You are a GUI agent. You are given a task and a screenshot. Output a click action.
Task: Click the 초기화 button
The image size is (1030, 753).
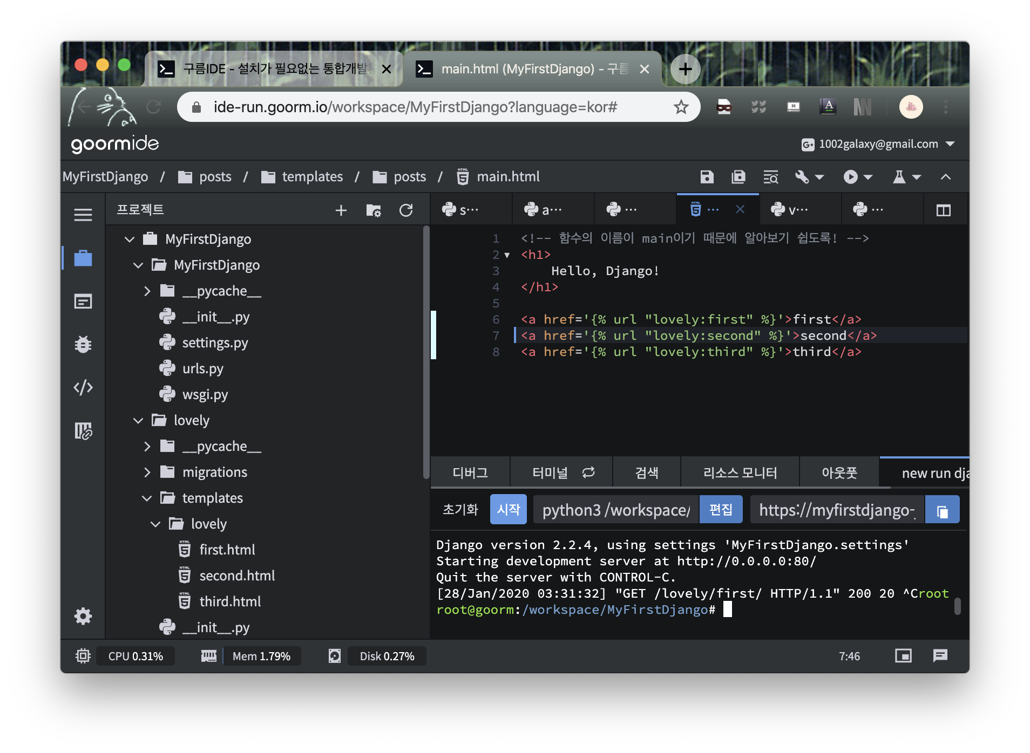[460, 510]
